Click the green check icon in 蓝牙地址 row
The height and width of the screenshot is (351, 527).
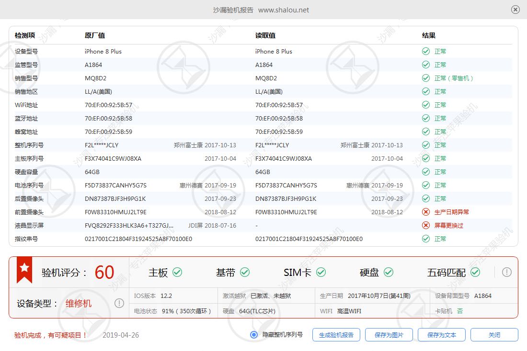pyautogui.click(x=426, y=118)
